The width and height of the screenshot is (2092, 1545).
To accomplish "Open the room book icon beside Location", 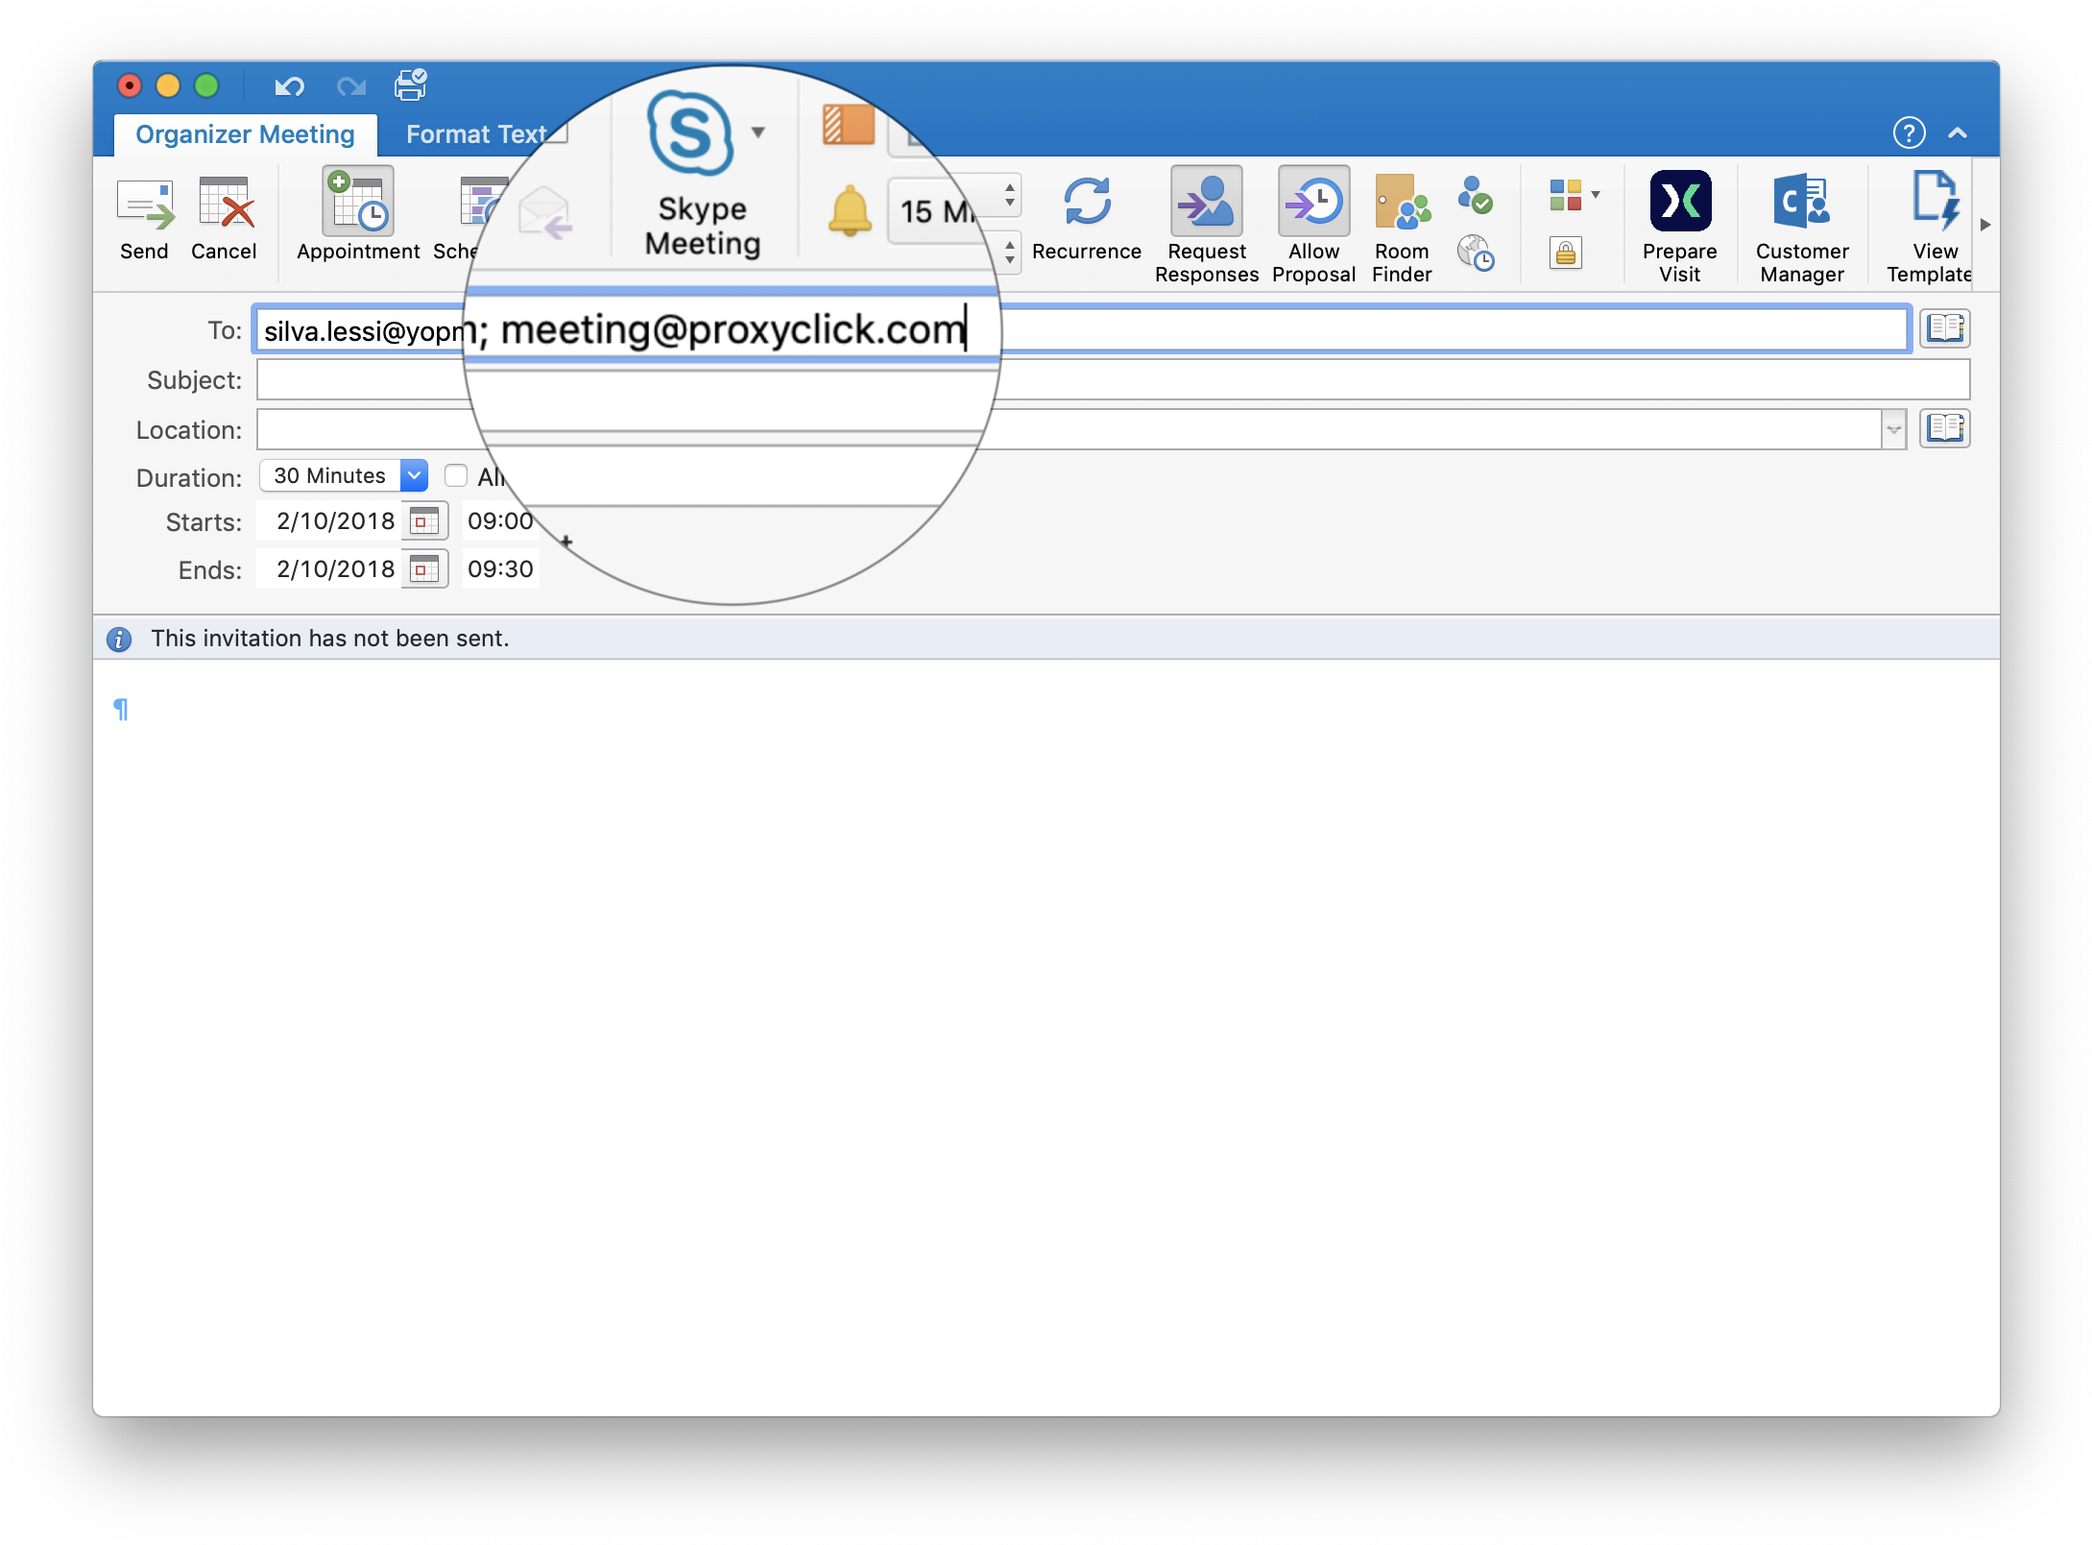I will pos(1945,428).
